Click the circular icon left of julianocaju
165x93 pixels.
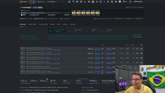(x=130, y=2)
